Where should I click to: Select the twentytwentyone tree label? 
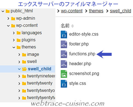(41, 91)
